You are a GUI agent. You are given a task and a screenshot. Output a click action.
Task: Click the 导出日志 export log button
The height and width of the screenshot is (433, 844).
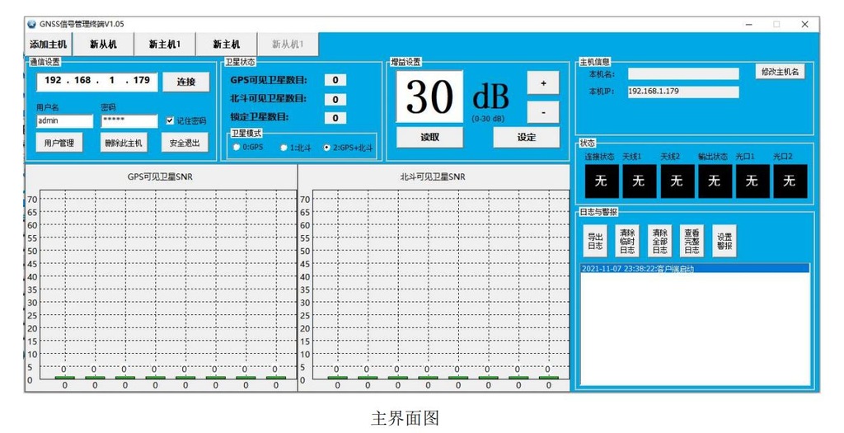(594, 241)
